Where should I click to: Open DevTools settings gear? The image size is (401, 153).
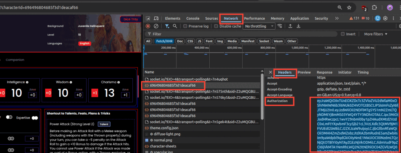[x=385, y=18]
